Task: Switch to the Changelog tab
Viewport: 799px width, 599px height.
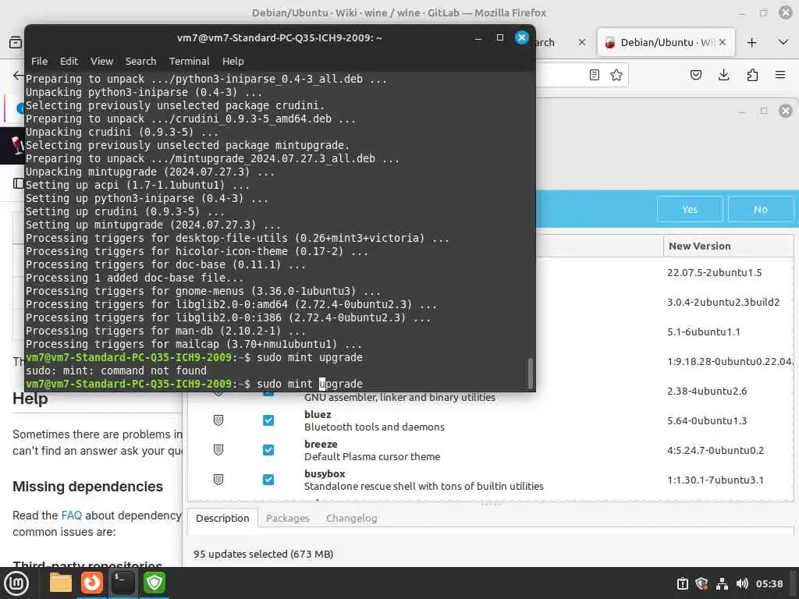Action: coord(352,518)
